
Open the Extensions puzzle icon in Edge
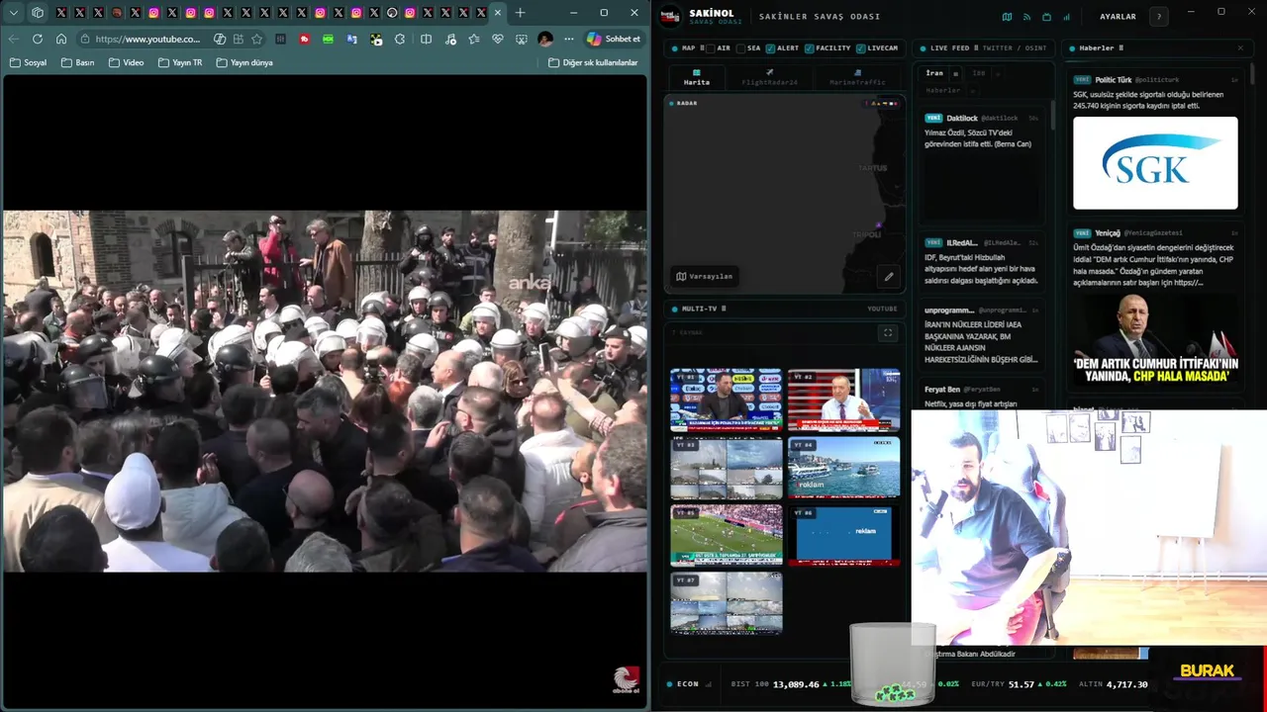[x=400, y=39]
